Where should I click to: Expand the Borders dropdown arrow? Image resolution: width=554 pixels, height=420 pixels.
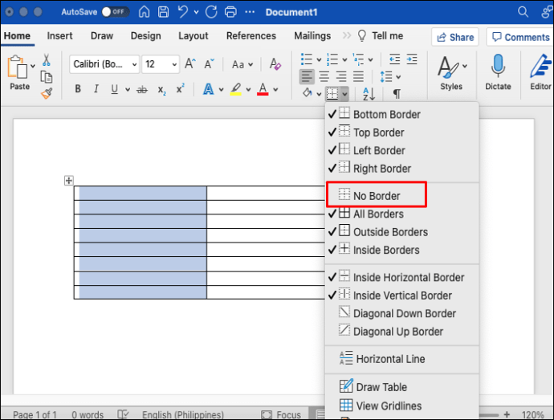(344, 94)
